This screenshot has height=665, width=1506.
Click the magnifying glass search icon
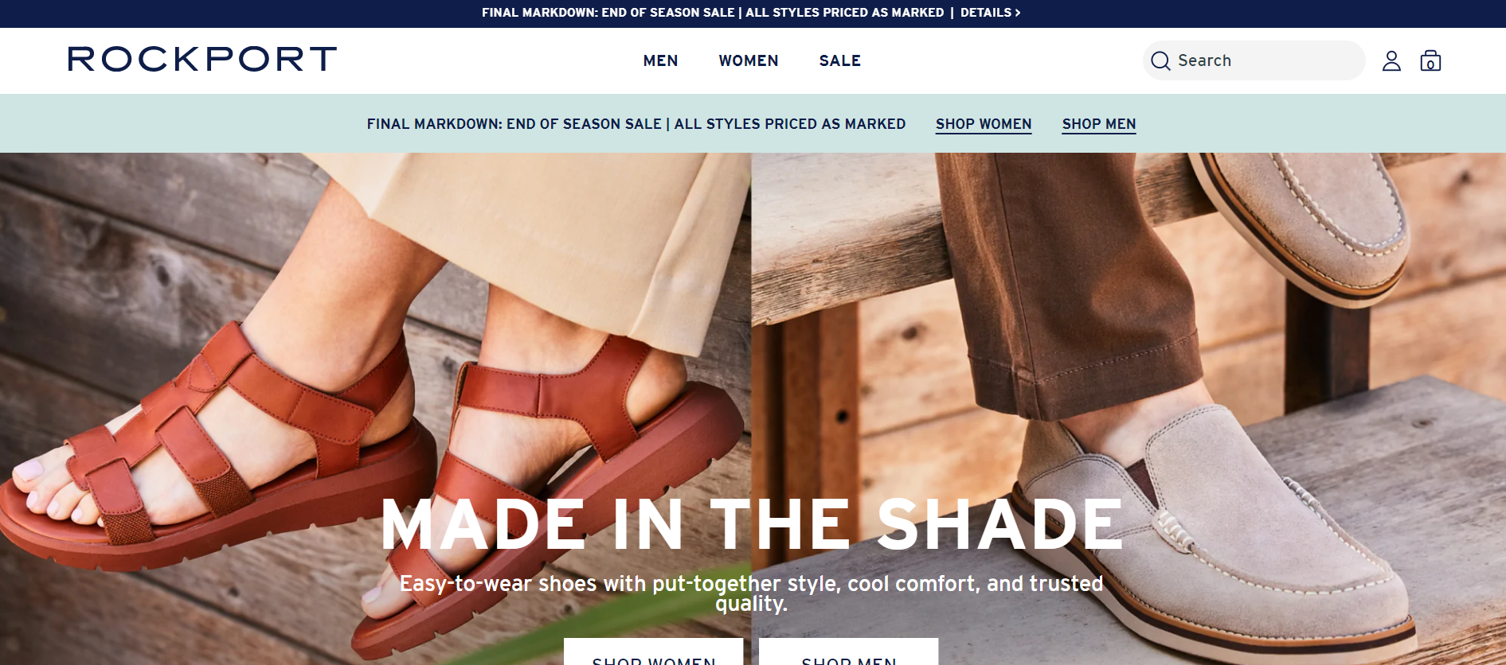1160,61
